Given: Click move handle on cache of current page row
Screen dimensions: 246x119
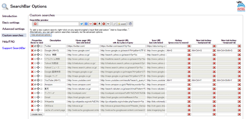Looking at the screenshot, I should (x=38, y=110).
